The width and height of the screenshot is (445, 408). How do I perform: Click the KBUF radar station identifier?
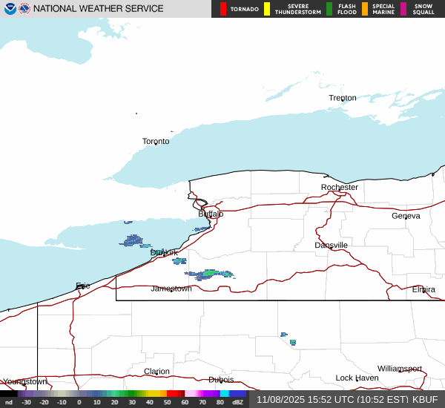point(426,400)
